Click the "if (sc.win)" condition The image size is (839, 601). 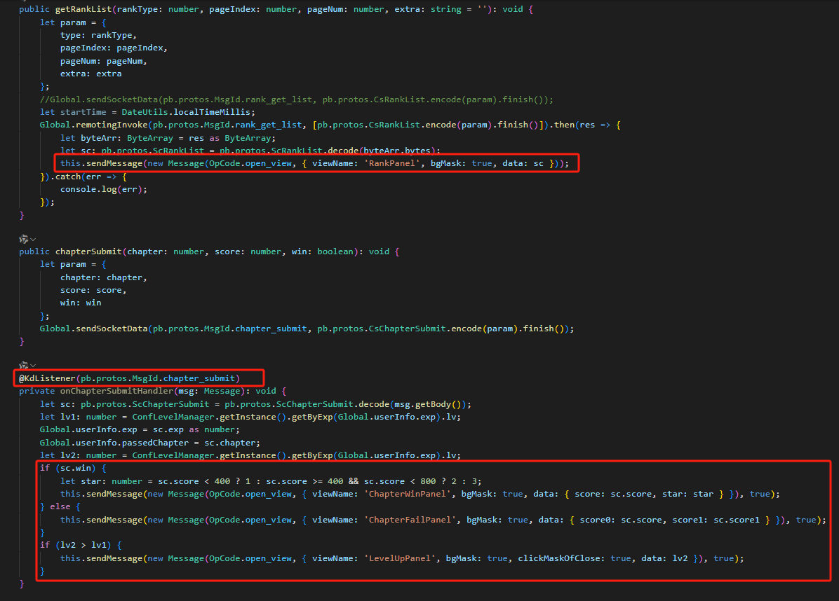click(x=68, y=468)
